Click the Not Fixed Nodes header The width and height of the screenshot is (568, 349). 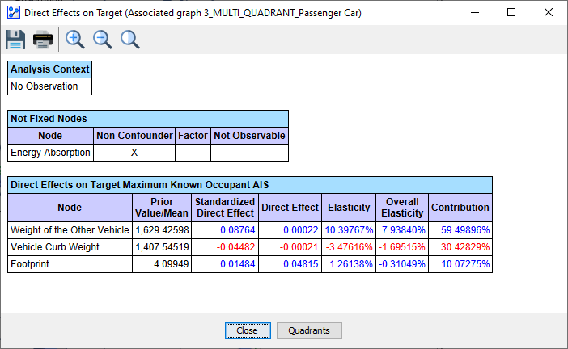coord(148,119)
